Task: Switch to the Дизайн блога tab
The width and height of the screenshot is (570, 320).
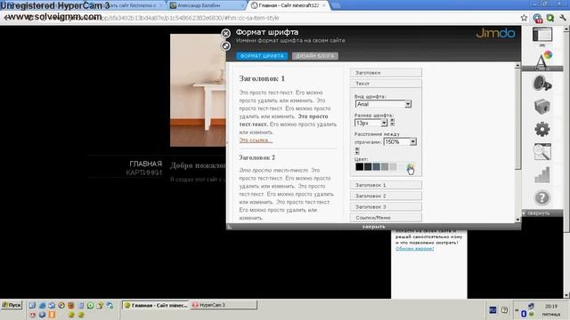Action: 314,56
